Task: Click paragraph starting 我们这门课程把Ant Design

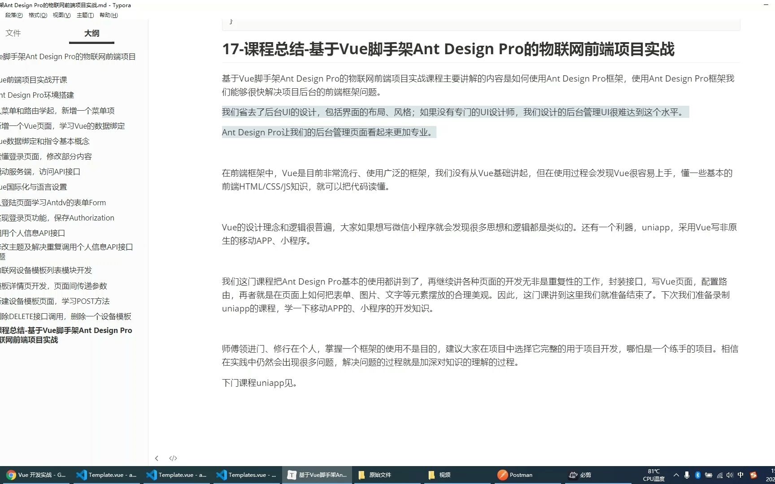Action: [476, 295]
